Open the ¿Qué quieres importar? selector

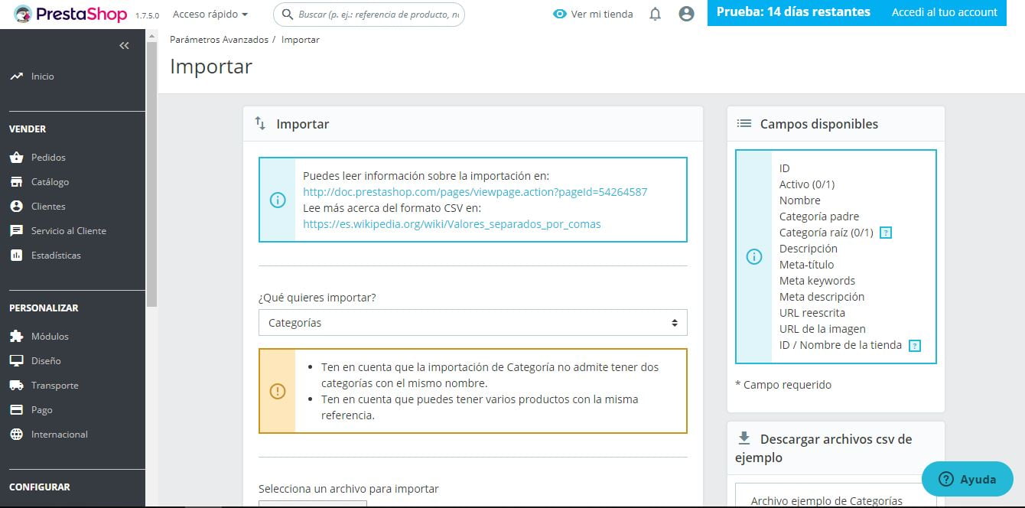(471, 322)
